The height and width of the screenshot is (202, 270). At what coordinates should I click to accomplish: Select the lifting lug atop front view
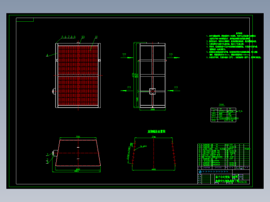[x=78, y=42]
